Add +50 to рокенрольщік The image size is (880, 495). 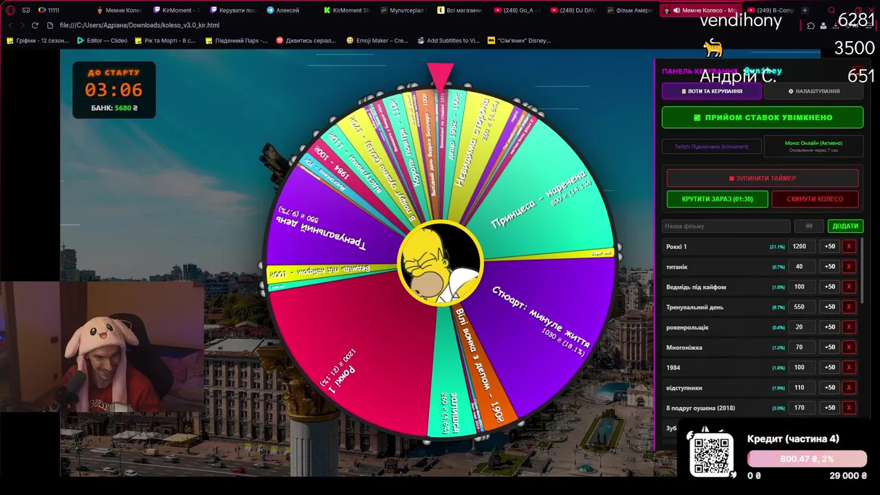[x=830, y=327]
